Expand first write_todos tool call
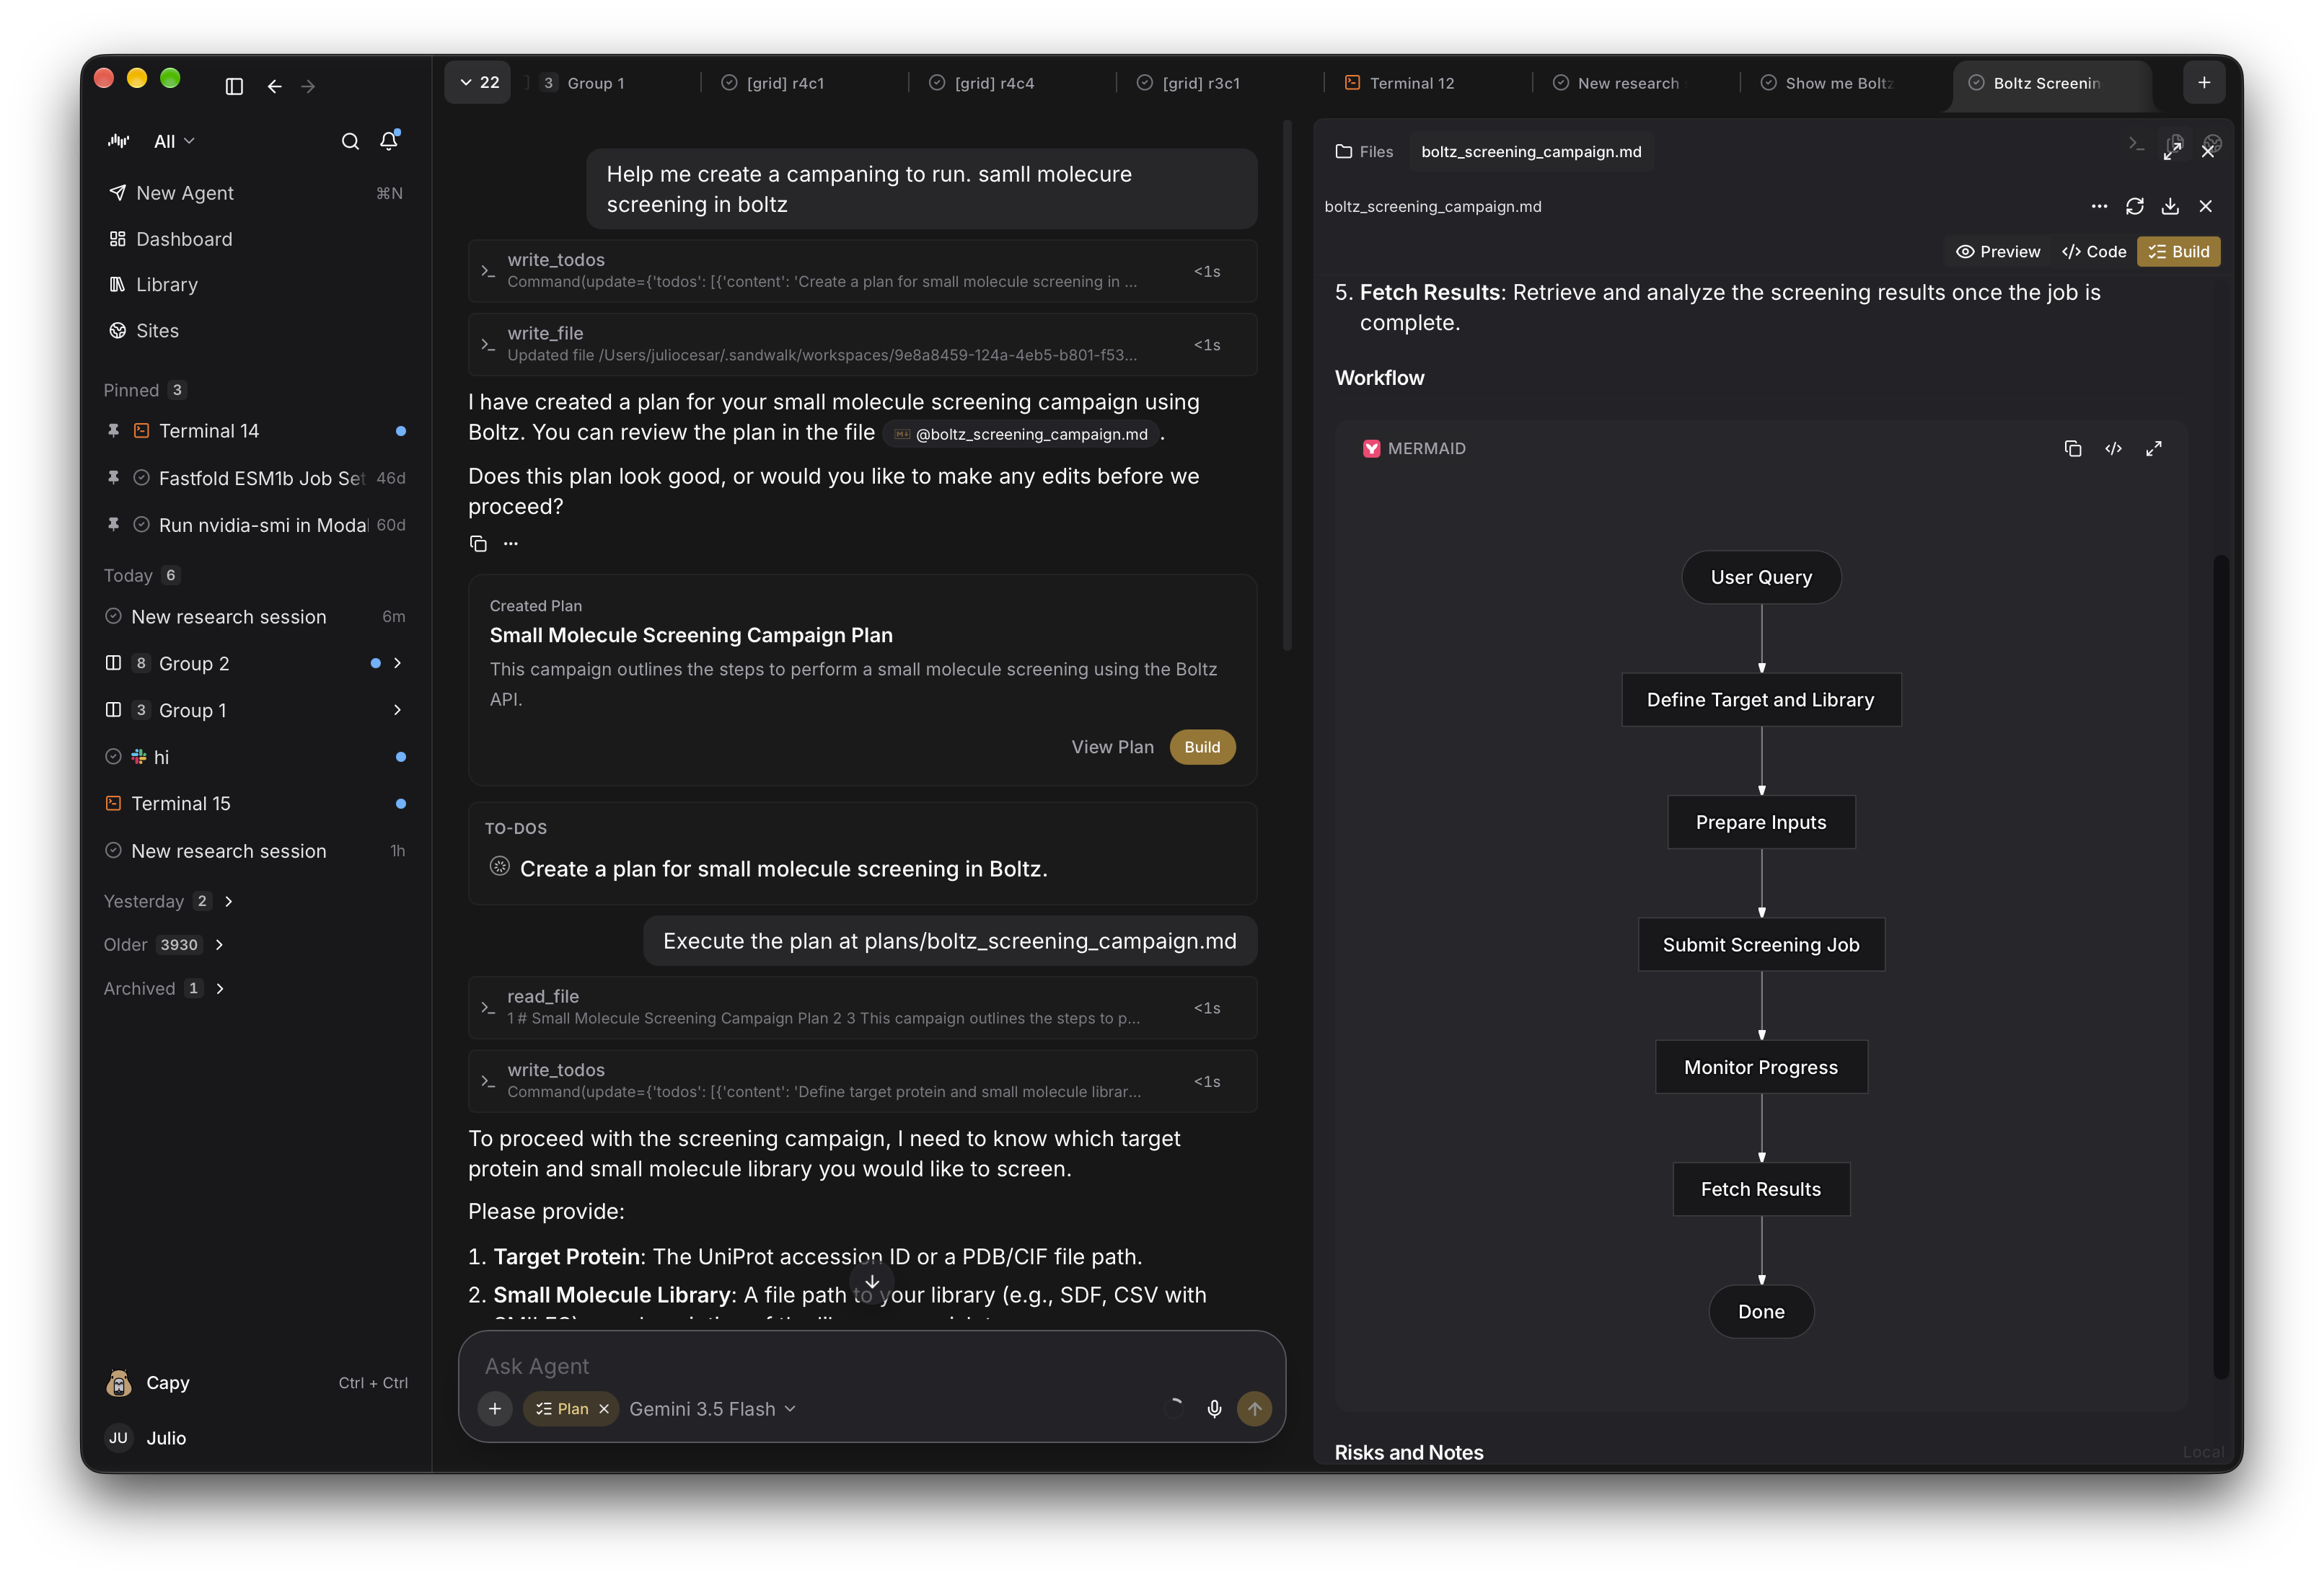Image resolution: width=2324 pixels, height=1580 pixels. point(862,271)
